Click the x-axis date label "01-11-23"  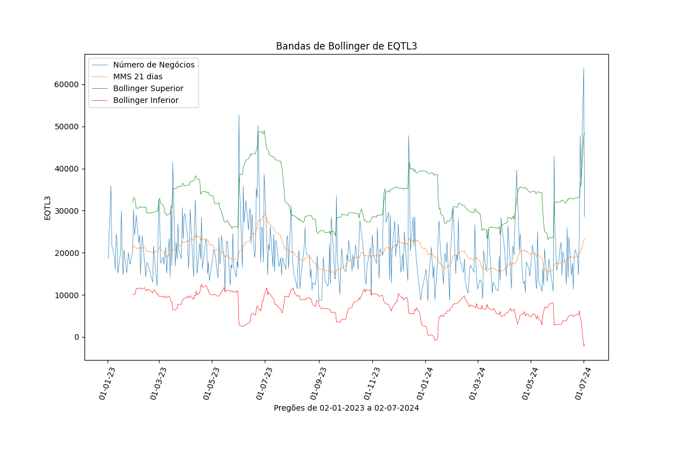(372, 383)
